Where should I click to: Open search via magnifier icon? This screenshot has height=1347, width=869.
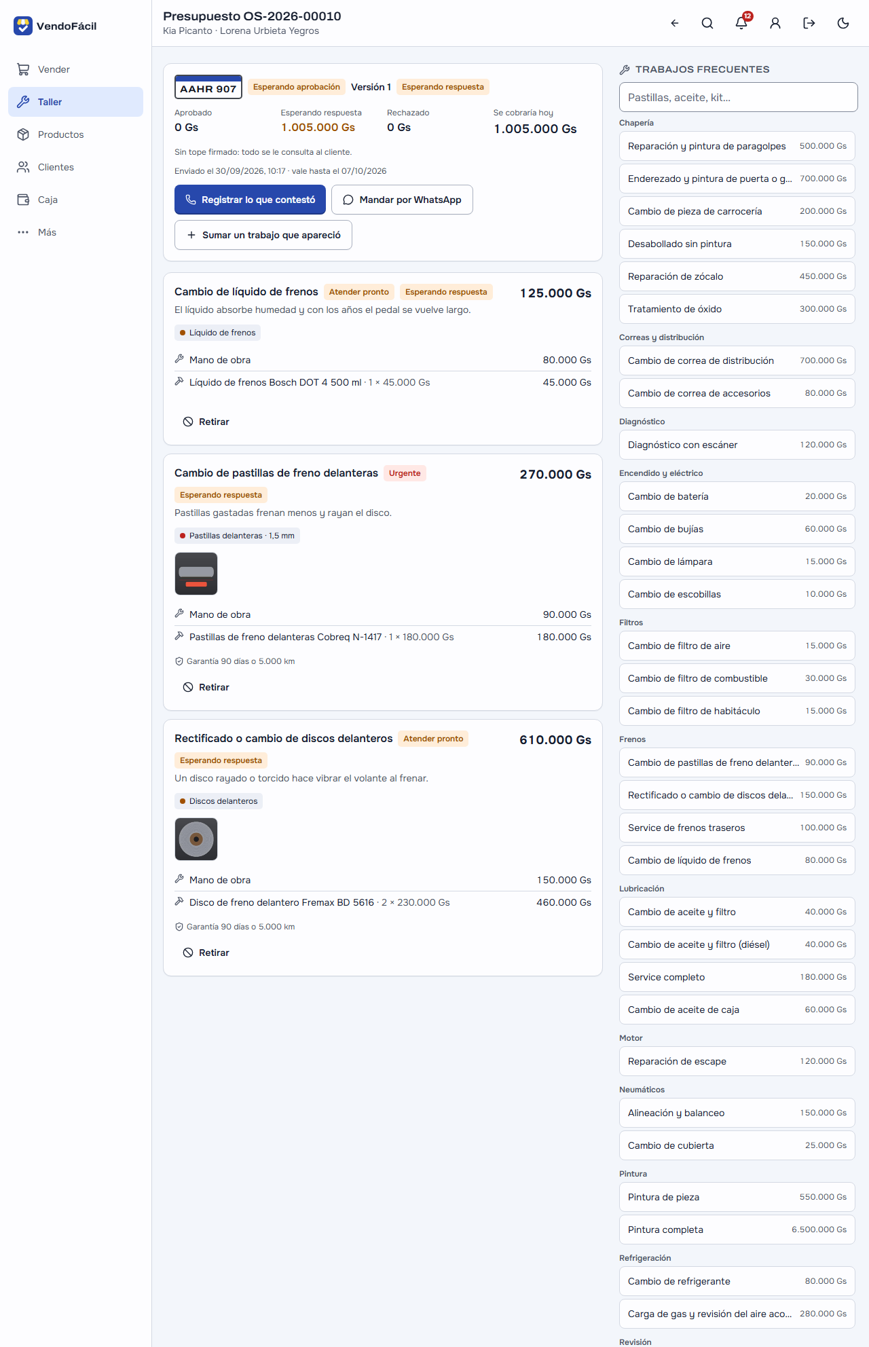tap(707, 23)
